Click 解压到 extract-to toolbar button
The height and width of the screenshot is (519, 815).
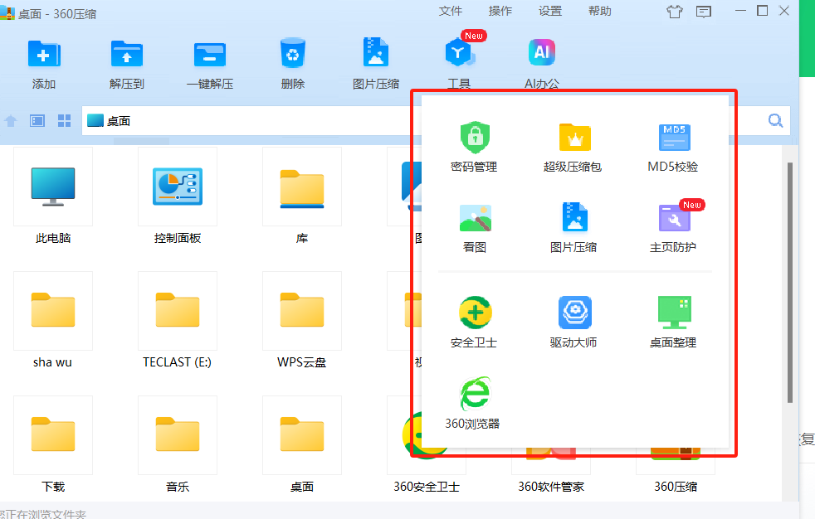(x=127, y=63)
